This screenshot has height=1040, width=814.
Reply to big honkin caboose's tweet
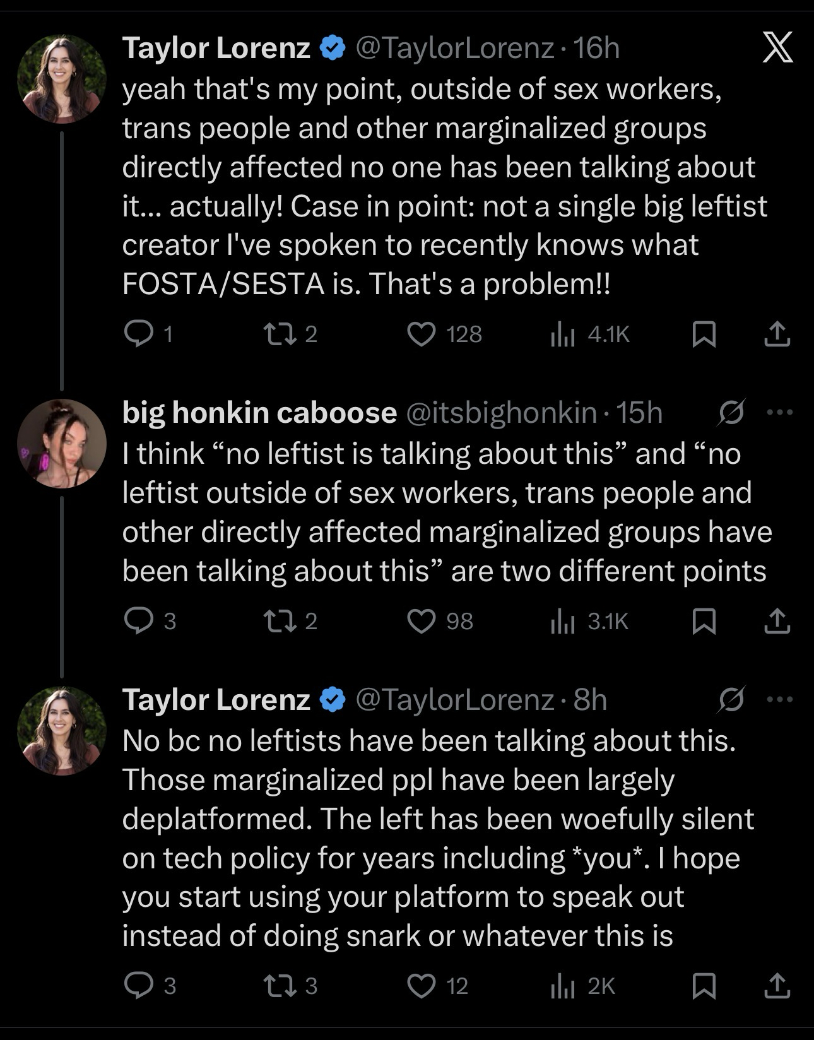138,621
